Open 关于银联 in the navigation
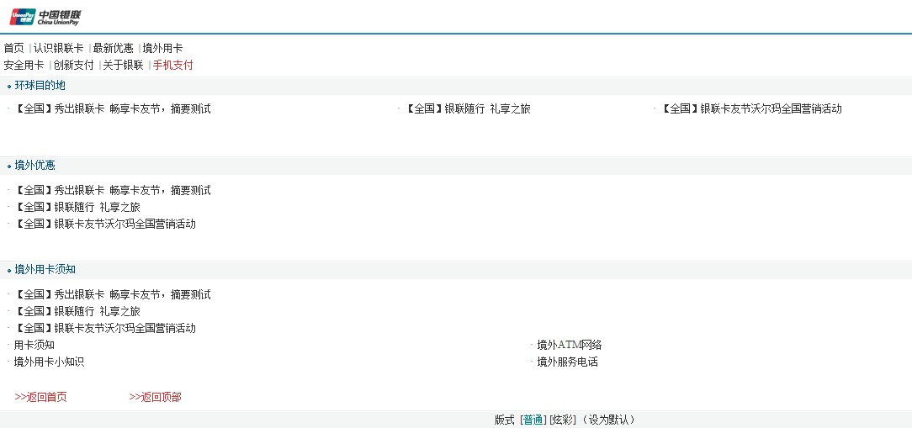This screenshot has width=912, height=428. [124, 65]
